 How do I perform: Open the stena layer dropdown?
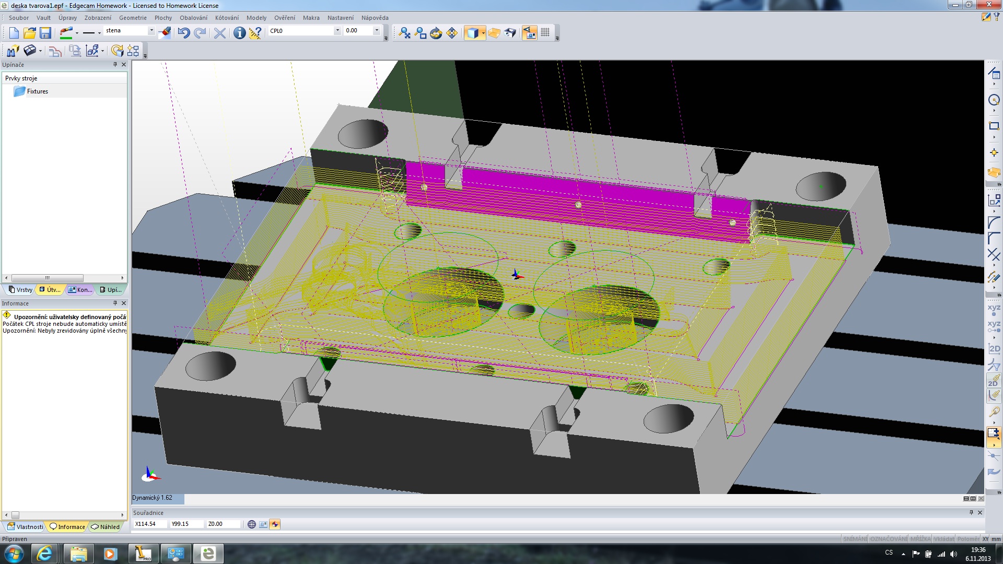151,31
